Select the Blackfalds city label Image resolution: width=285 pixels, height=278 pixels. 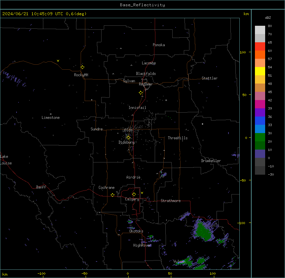coord(146,74)
